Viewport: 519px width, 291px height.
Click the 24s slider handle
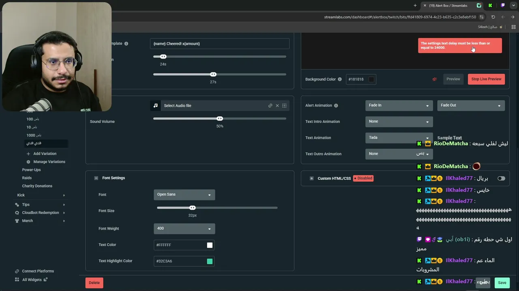(x=163, y=57)
